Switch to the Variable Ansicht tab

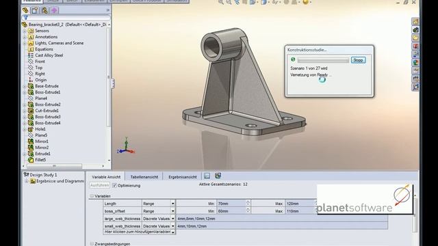(x=106, y=177)
